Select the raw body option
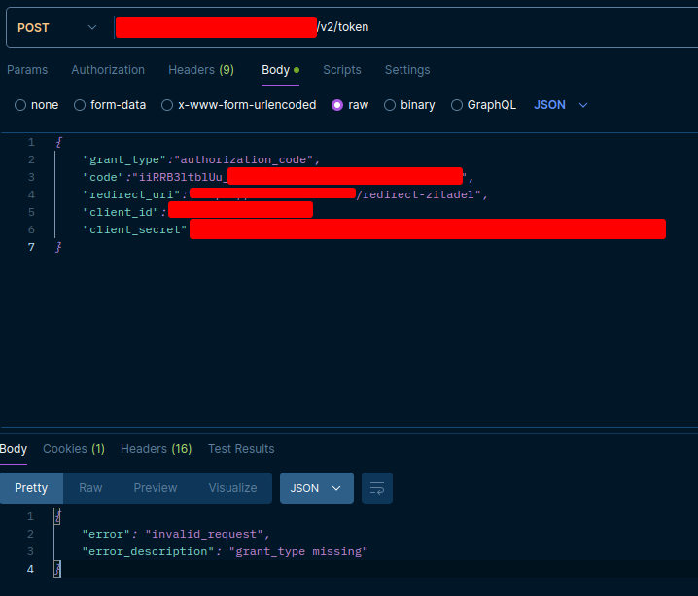This screenshot has width=698, height=596. [x=350, y=105]
